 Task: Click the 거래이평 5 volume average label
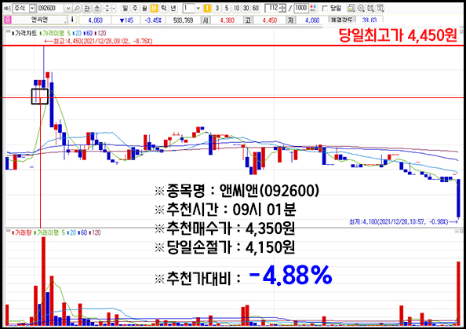[x=50, y=232]
